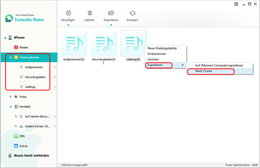This screenshot has height=168, width=260.
Task: Click the Lieblings sidebar playlist icon
Action: point(21,87)
